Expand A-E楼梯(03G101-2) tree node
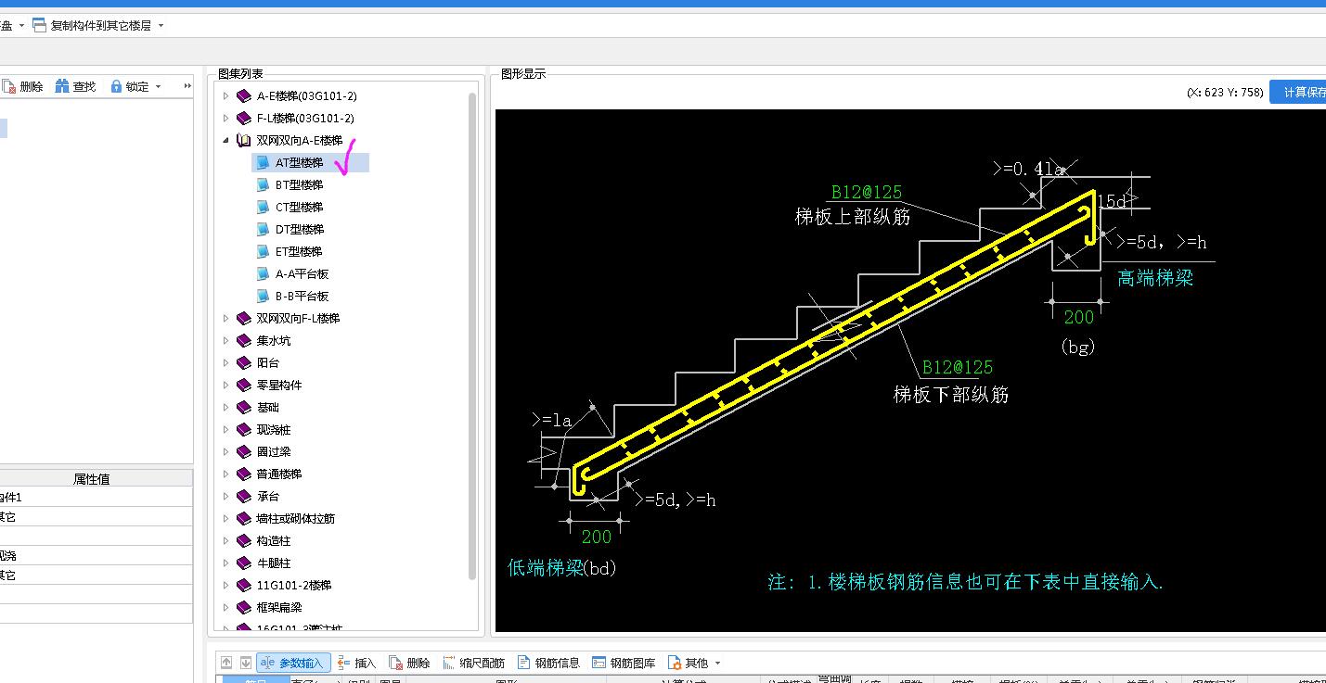This screenshot has height=683, width=1326. pos(225,95)
